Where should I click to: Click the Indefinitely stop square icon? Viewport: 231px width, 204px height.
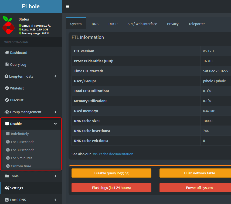[x=8, y=134]
